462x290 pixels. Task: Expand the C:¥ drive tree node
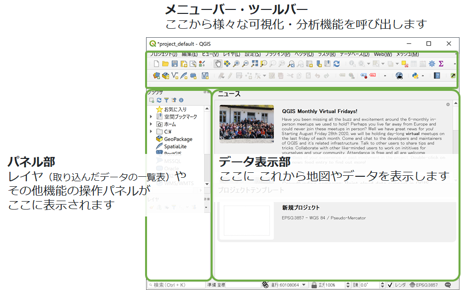(151, 131)
